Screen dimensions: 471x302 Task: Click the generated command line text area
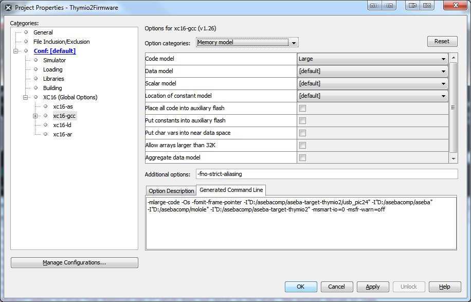point(301,223)
